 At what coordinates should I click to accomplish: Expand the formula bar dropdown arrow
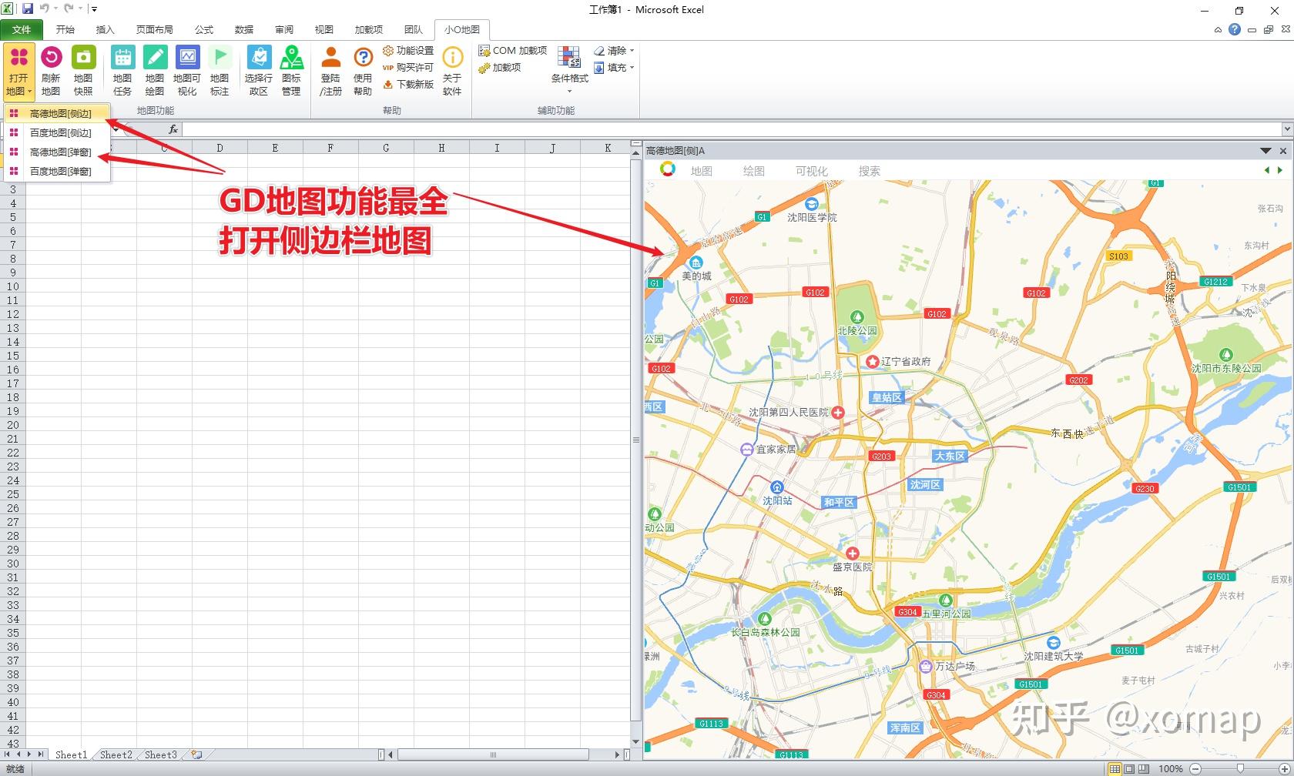[x=1287, y=129]
